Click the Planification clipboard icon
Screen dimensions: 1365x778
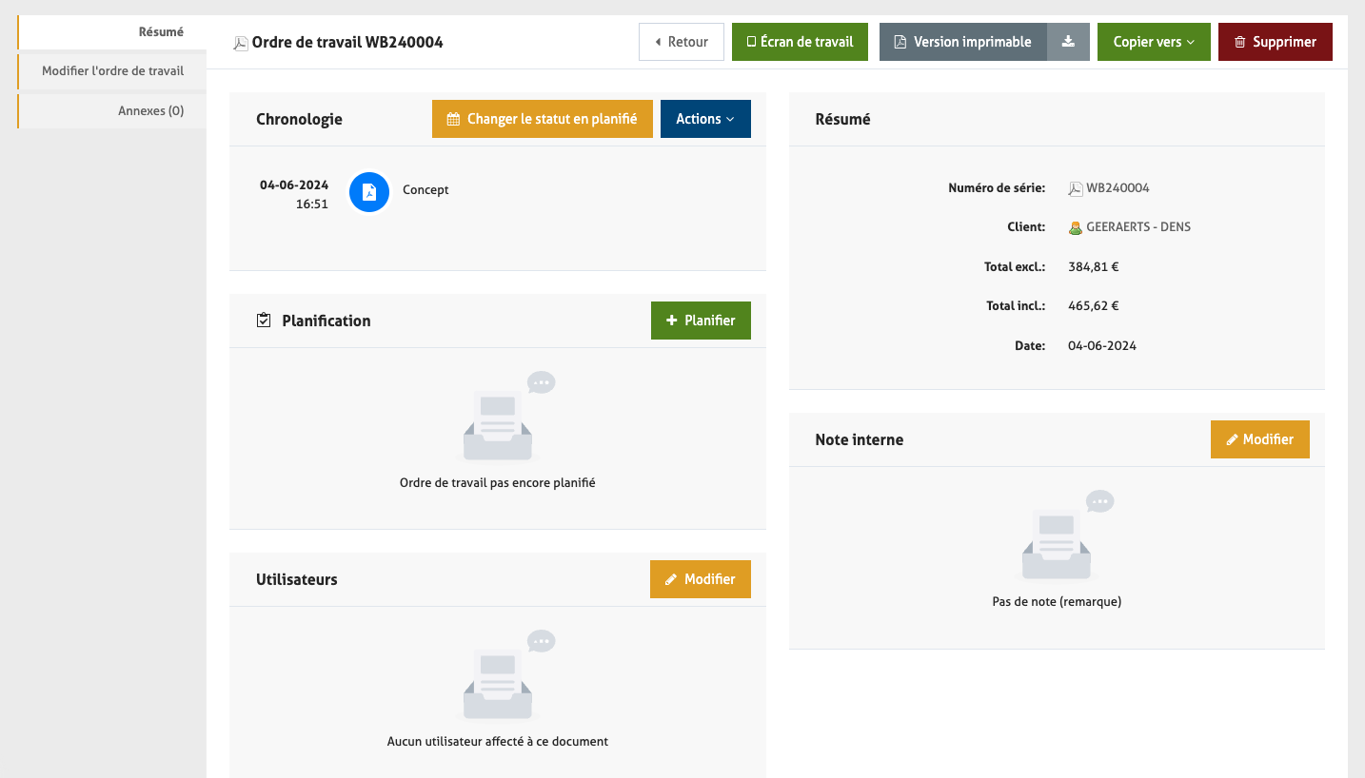pyautogui.click(x=264, y=321)
